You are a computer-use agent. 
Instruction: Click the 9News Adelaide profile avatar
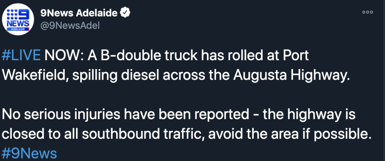coord(19,20)
